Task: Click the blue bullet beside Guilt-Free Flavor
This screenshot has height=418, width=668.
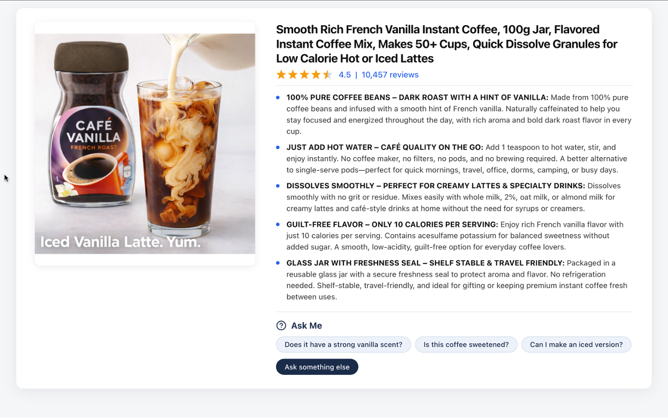Action: [278, 224]
